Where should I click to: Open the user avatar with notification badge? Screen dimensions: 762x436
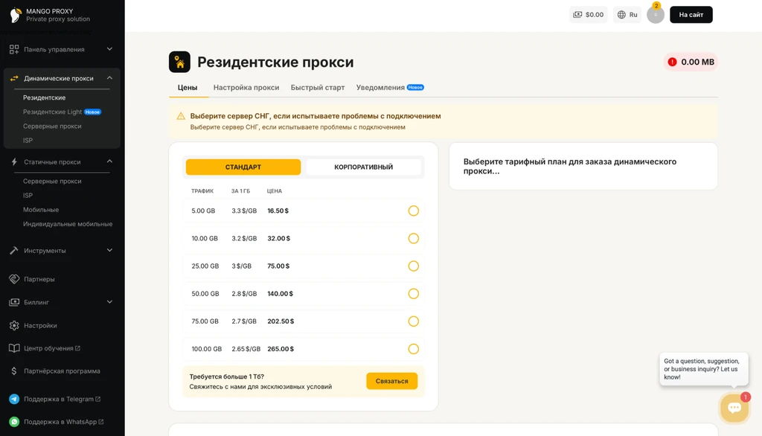pyautogui.click(x=656, y=15)
